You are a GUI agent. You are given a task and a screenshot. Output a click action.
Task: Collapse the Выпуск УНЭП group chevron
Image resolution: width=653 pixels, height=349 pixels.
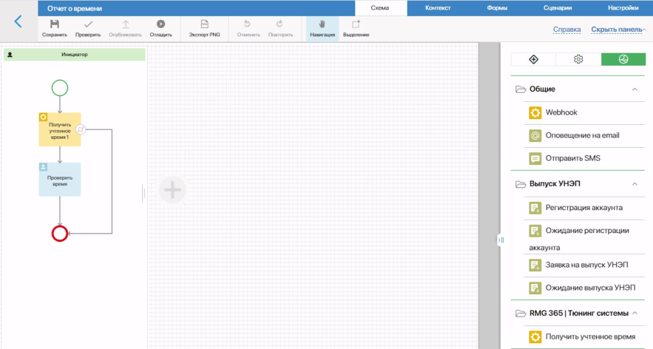point(635,184)
